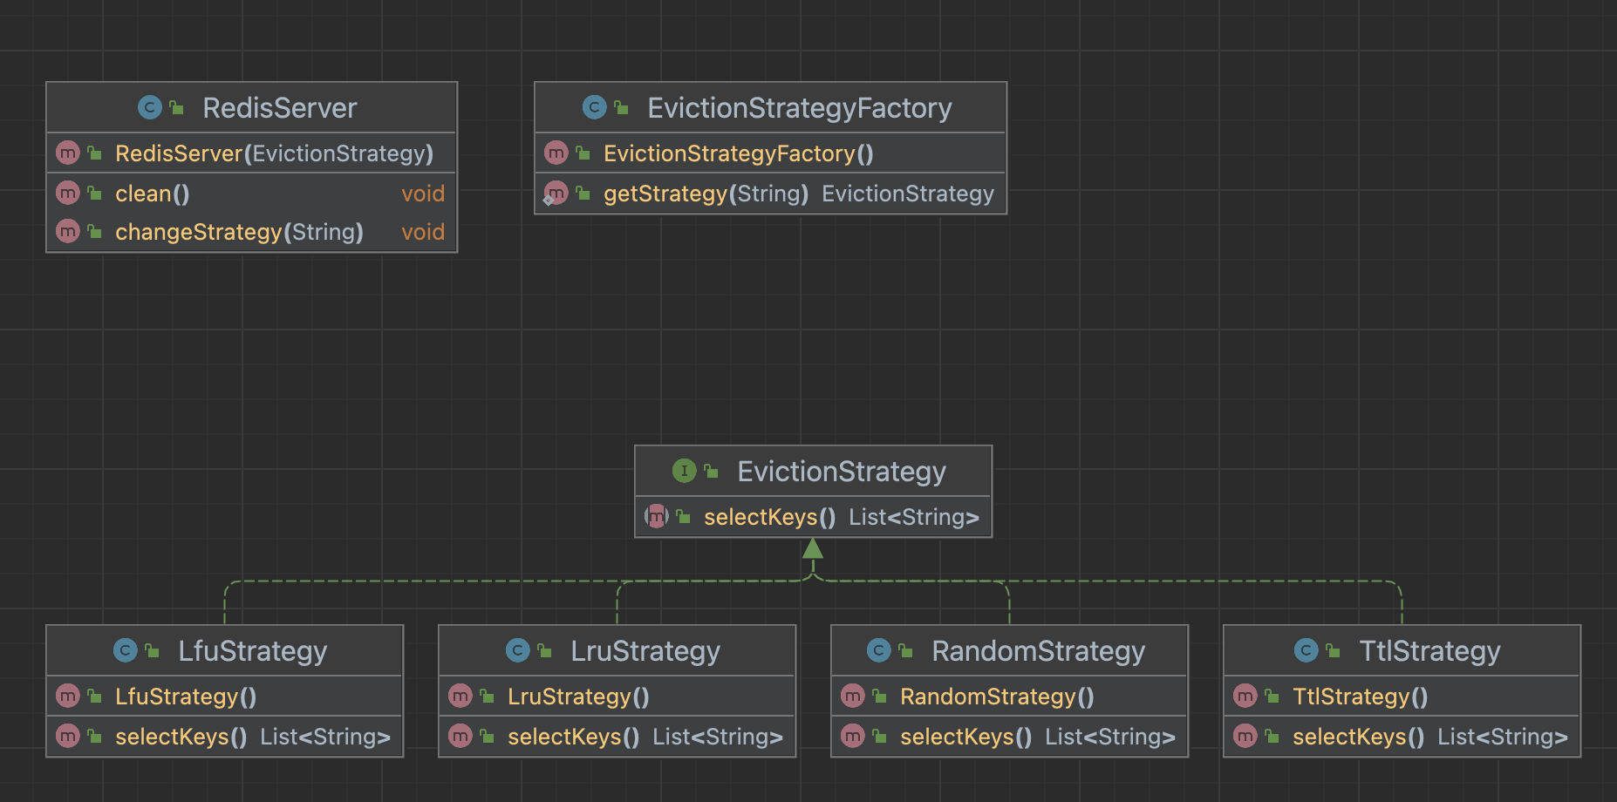Click List<String> return type in TtlStrategy node
Viewport: 1617px width, 802px height.
coord(1503,737)
